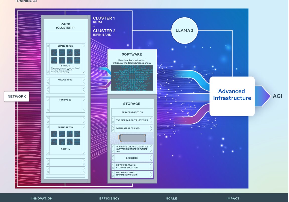This screenshot has width=289, height=202.
Task: Select the SCALE tab
Action: point(172,198)
